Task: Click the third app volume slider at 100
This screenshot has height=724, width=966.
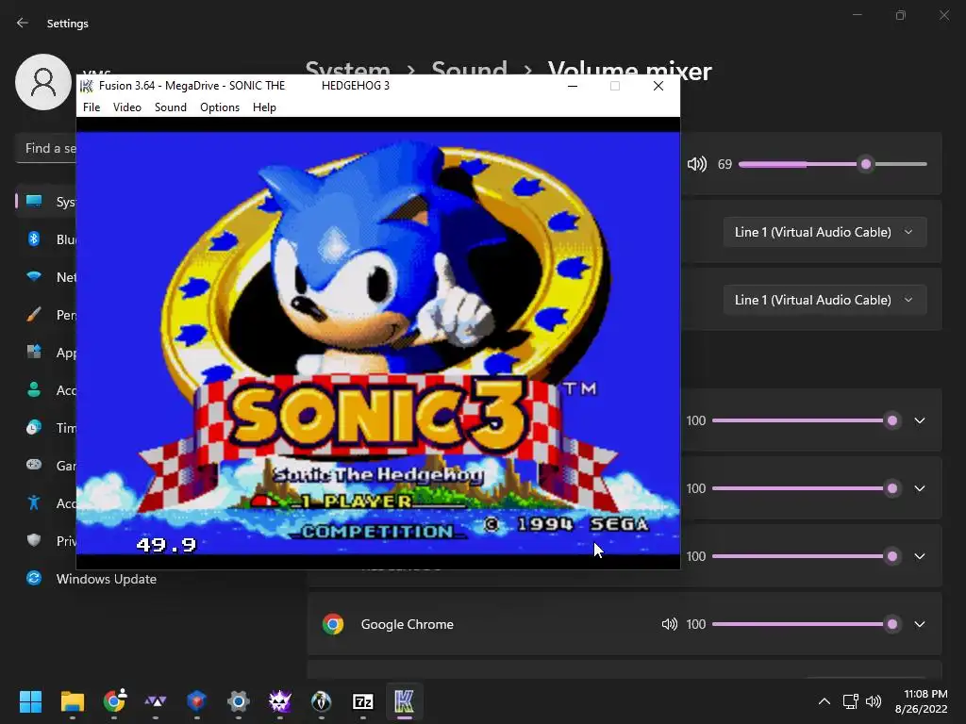Action: pyautogui.click(x=807, y=556)
